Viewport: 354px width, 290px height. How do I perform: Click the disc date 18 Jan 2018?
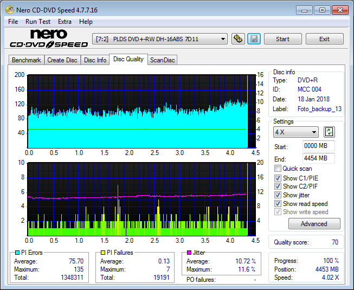(313, 99)
